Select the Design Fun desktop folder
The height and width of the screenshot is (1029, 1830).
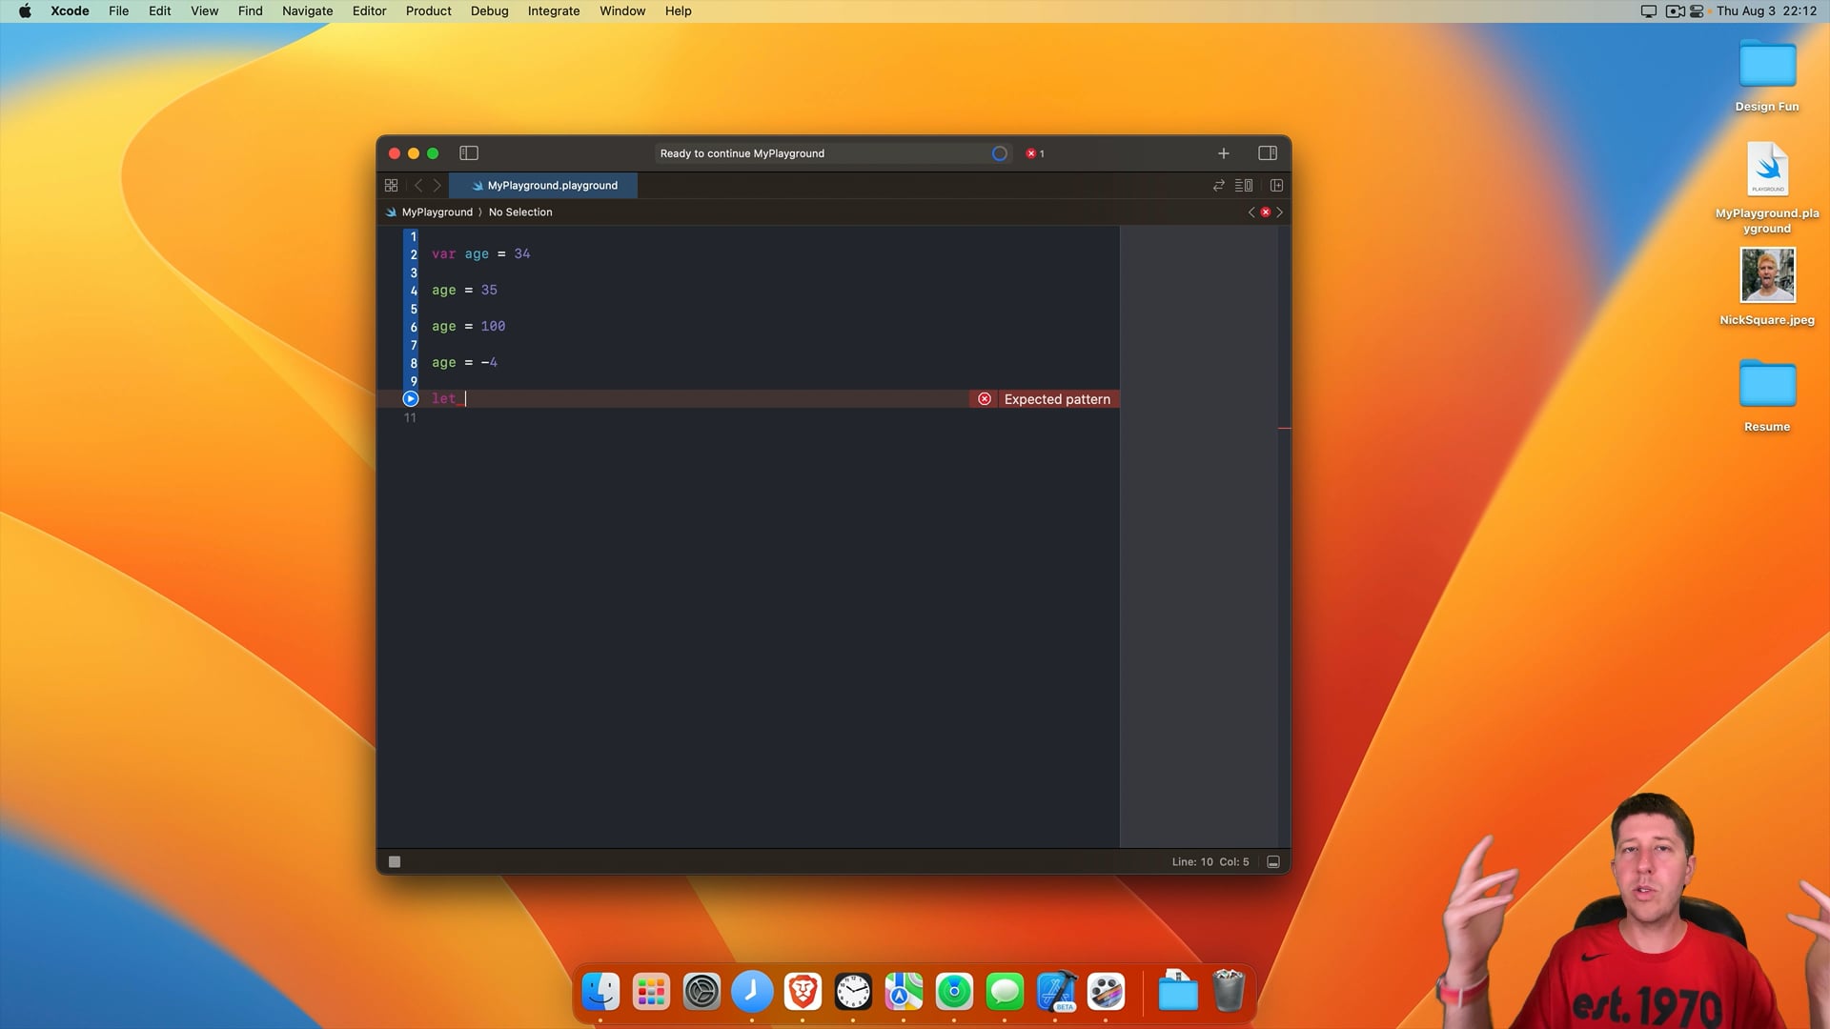(1767, 76)
